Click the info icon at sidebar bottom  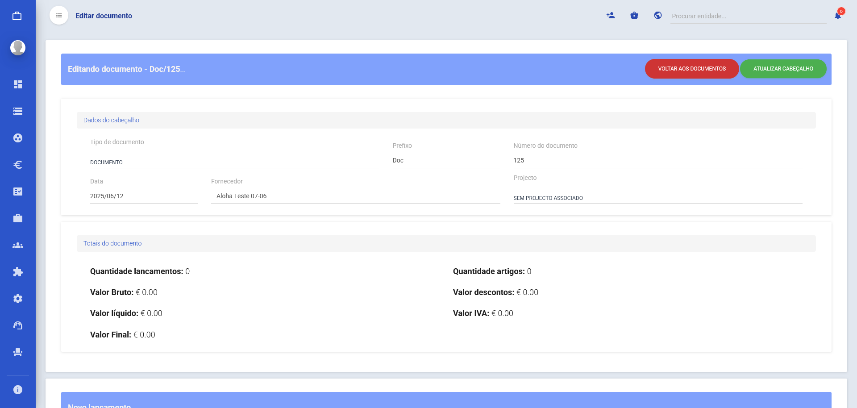click(18, 390)
